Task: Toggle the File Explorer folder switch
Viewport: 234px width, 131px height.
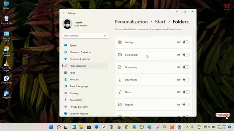Action: click(x=186, y=55)
